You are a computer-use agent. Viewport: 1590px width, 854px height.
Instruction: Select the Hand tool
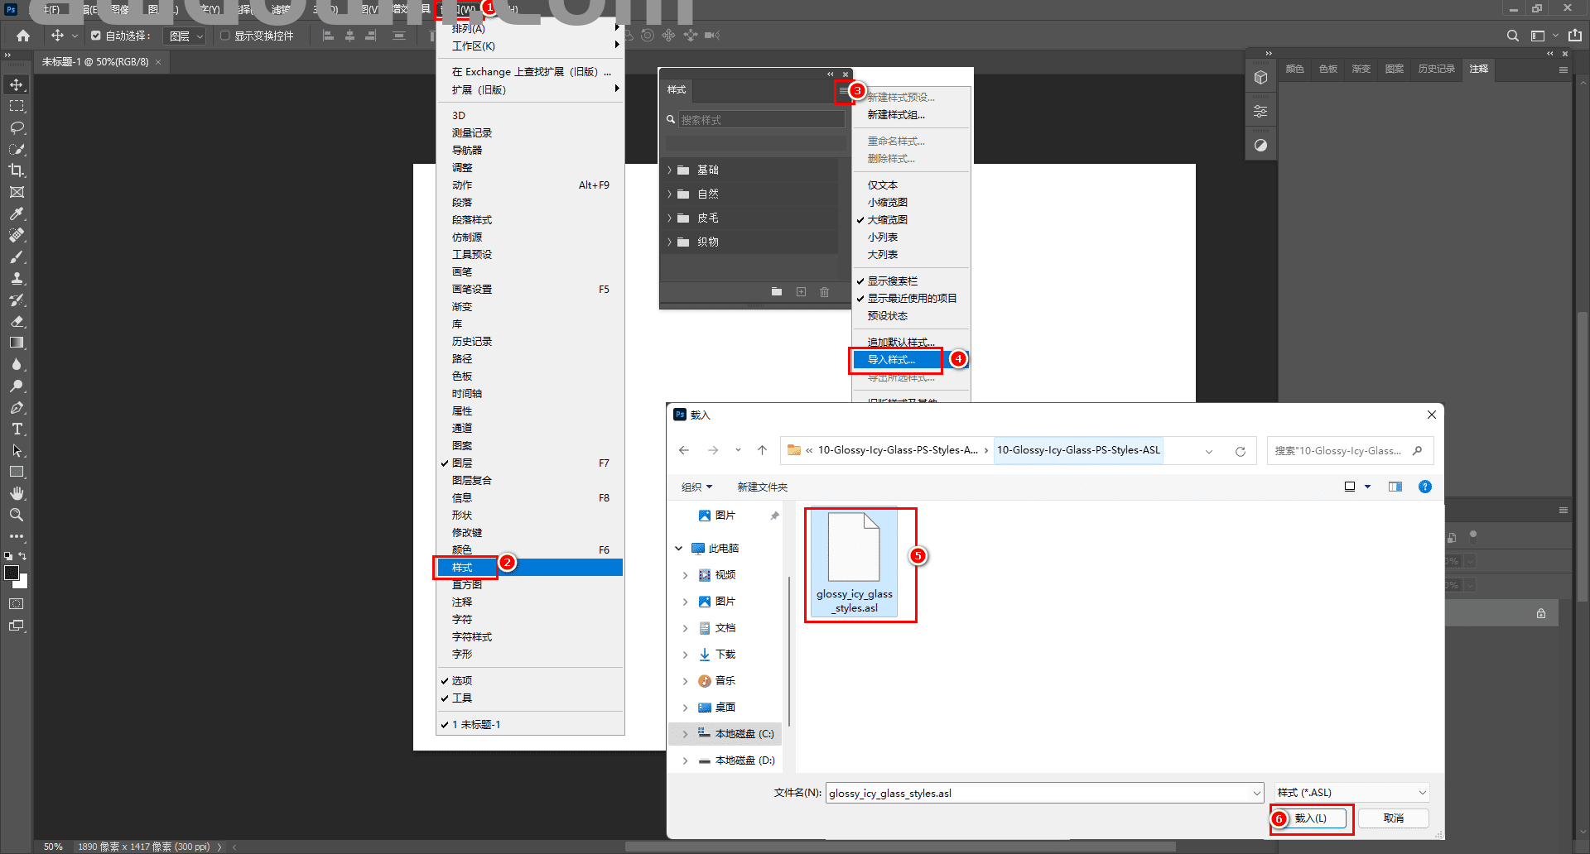coord(17,493)
